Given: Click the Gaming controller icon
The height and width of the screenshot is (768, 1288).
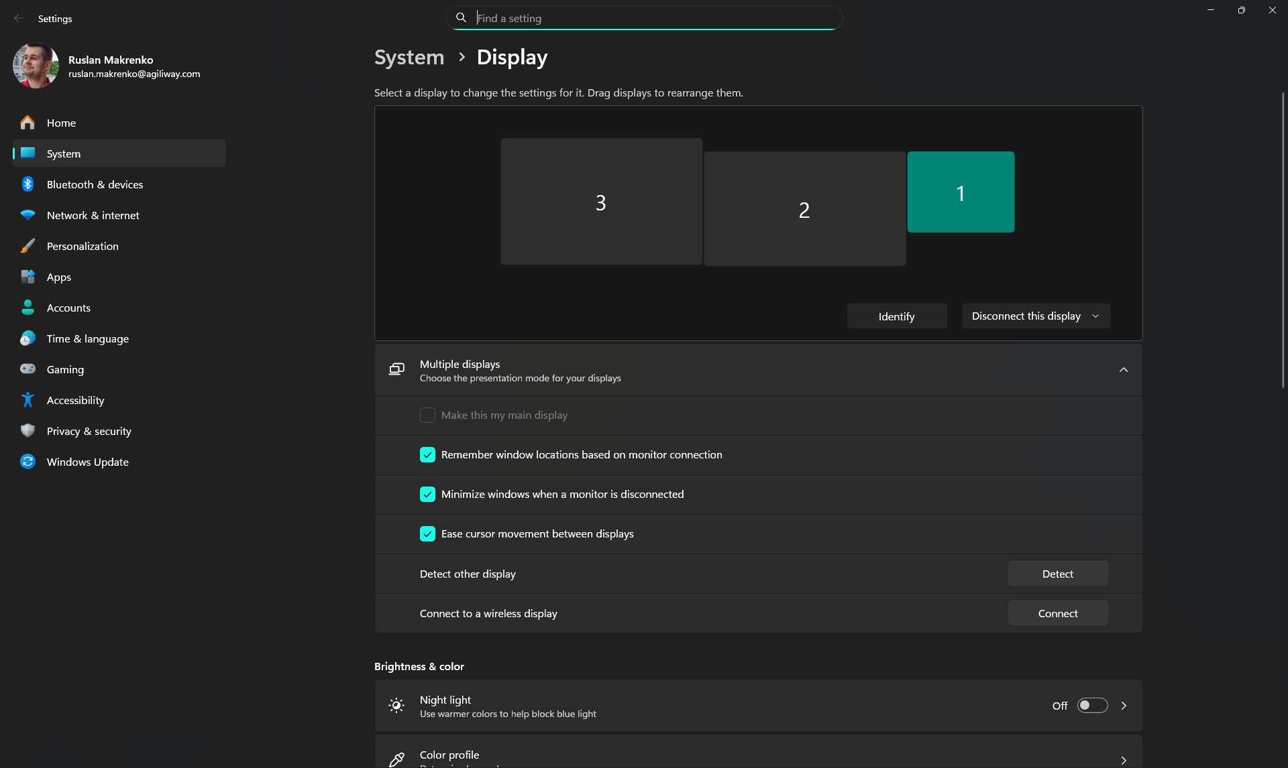Looking at the screenshot, I should tap(28, 369).
